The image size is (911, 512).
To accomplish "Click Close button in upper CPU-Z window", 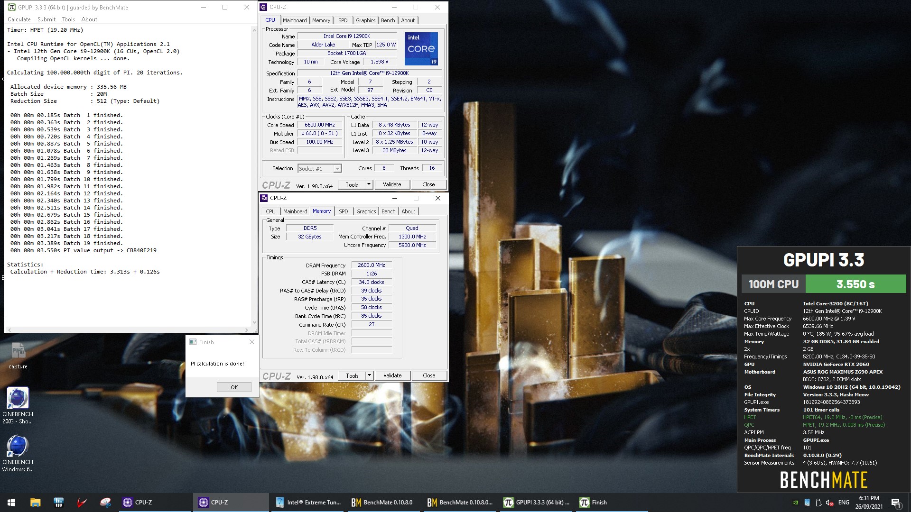I will tap(428, 185).
